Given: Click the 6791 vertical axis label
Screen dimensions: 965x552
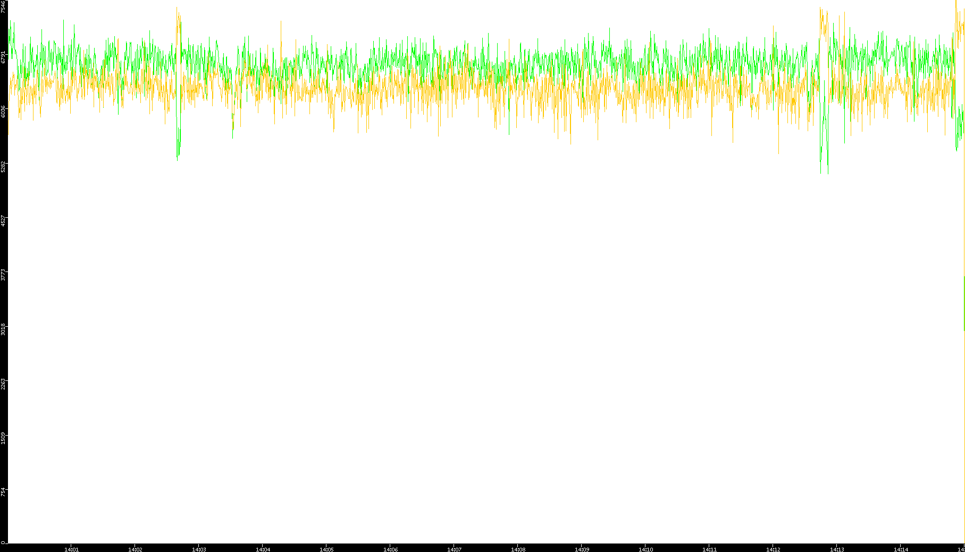Looking at the screenshot, I should point(3,57).
